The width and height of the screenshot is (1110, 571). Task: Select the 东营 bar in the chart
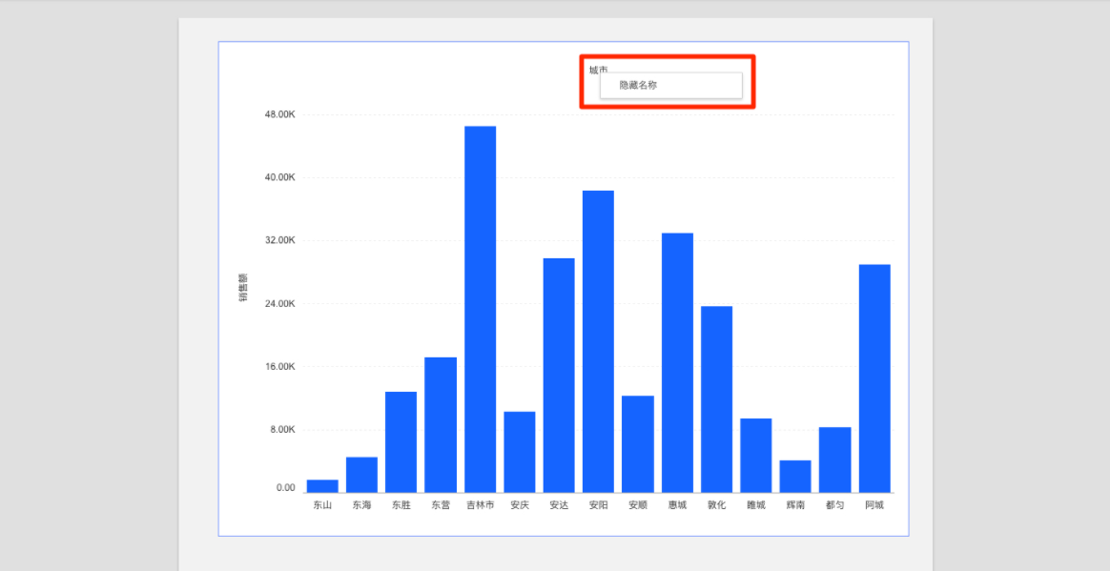(x=441, y=425)
